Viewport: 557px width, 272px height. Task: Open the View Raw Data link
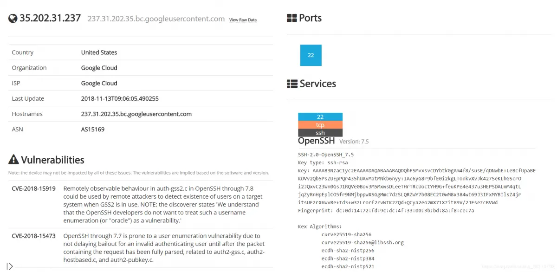coord(243,20)
